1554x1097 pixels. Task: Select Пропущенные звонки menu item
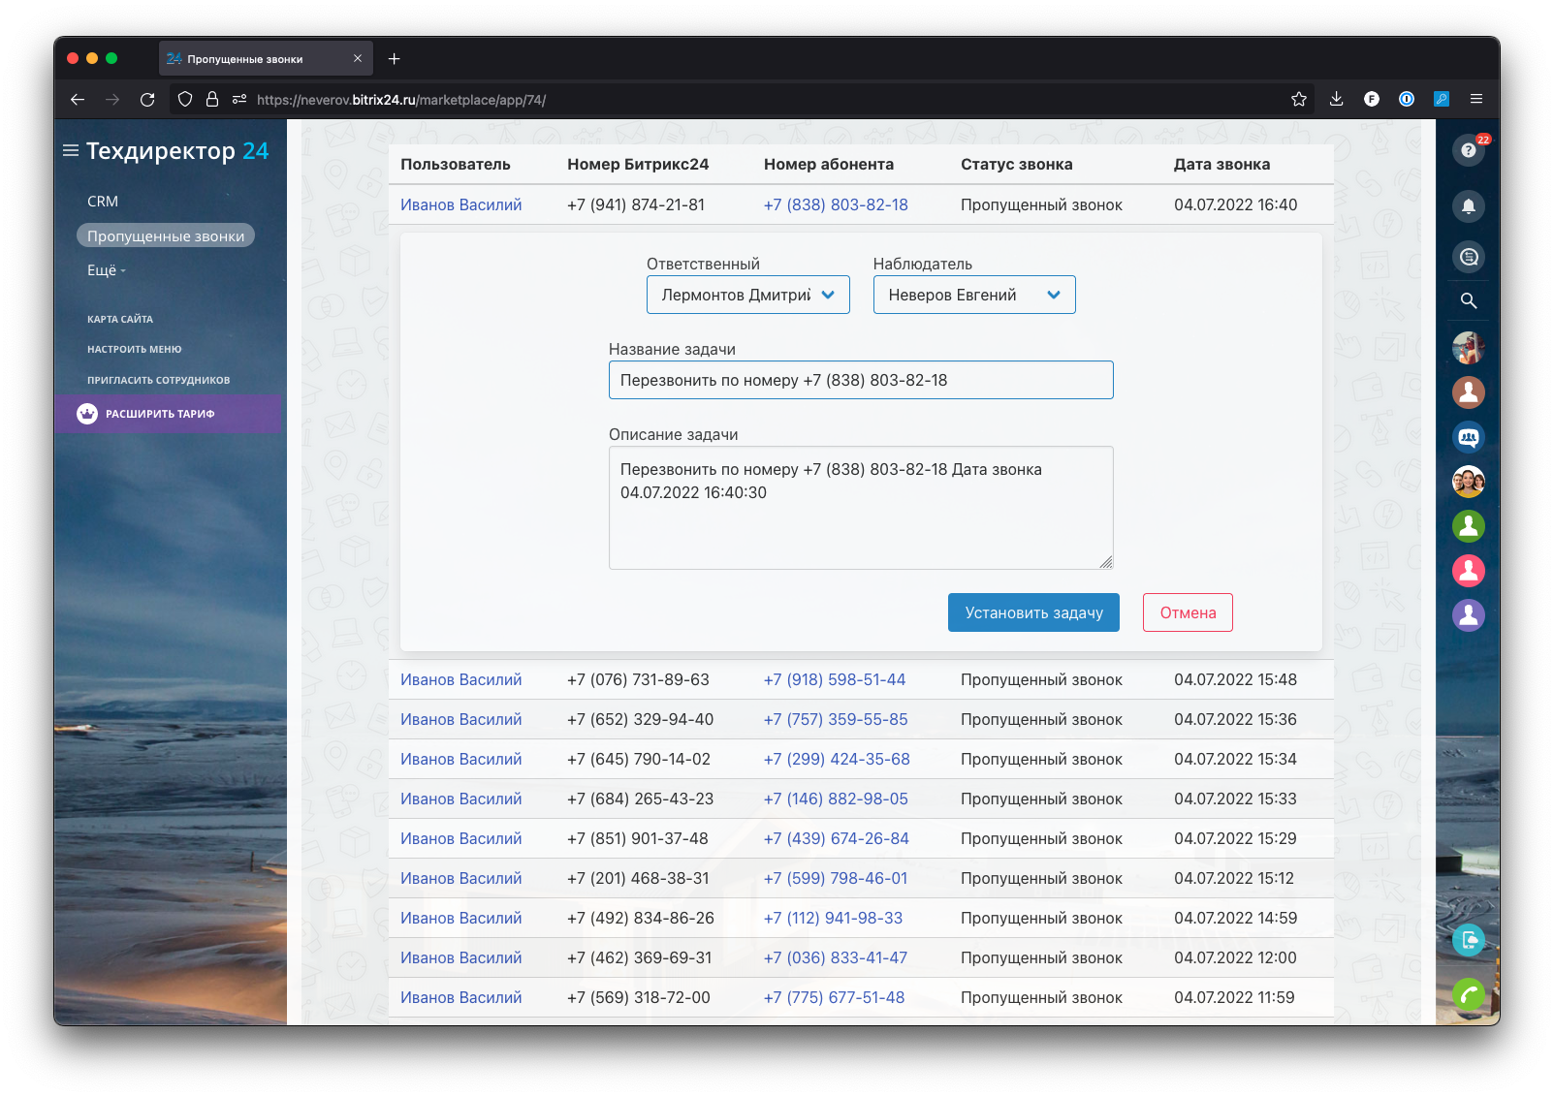pos(166,236)
